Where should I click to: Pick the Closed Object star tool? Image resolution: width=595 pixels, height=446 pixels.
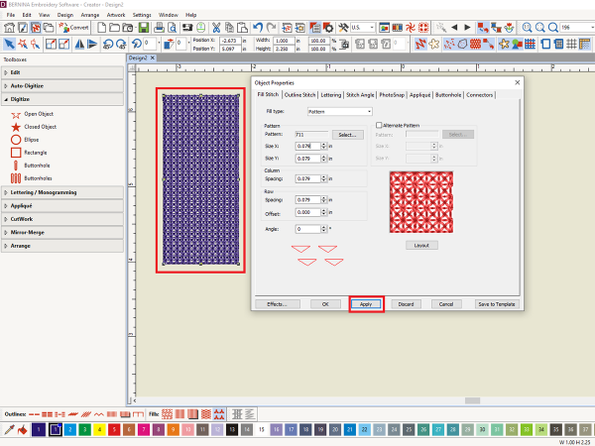16,127
